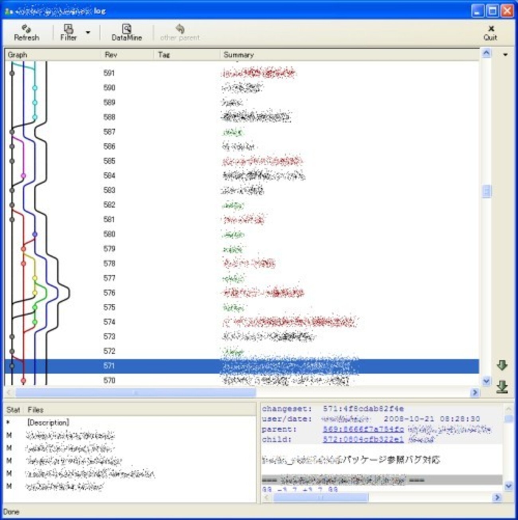
Task: Select revision 586 in the log
Action: click(241, 146)
